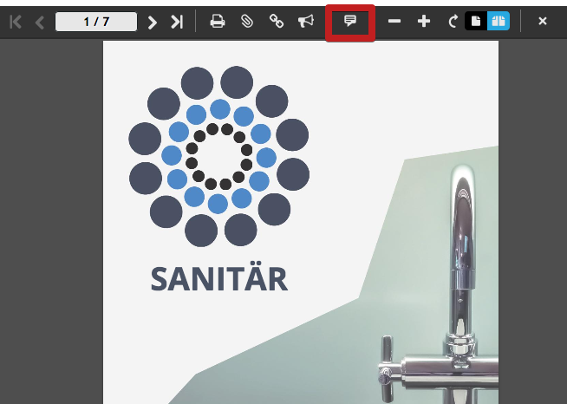Go to the first page
Viewport: 567px width, 404px height.
pyautogui.click(x=16, y=22)
